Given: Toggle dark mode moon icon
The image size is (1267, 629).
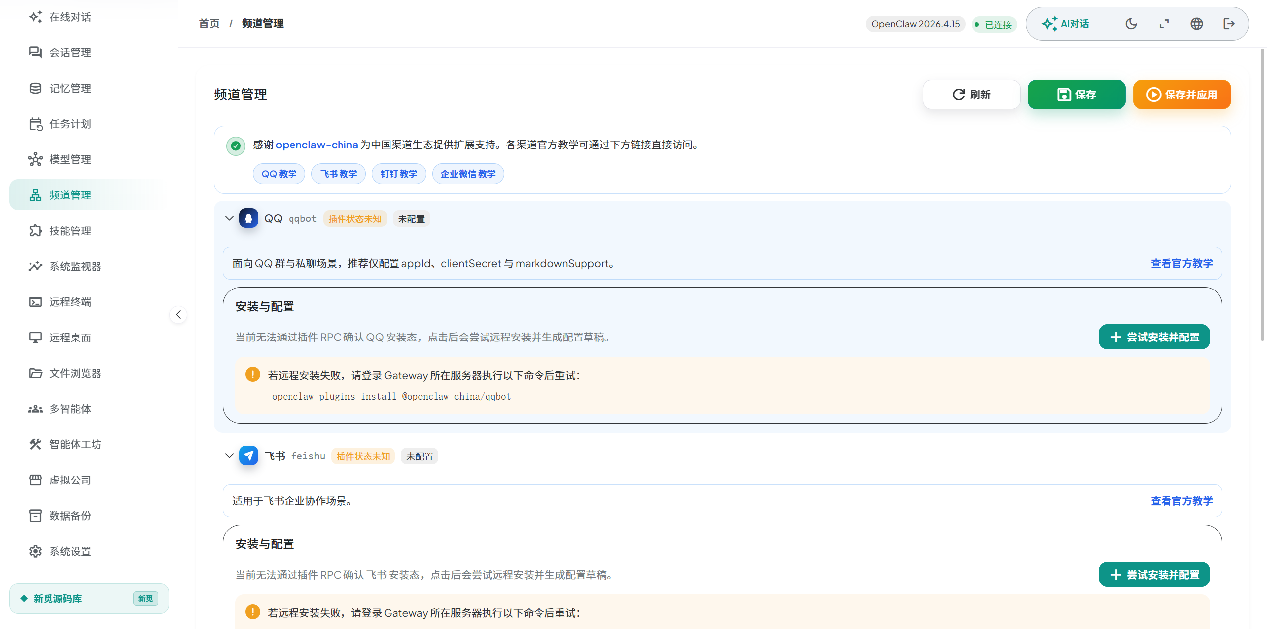Looking at the screenshot, I should click(1131, 24).
